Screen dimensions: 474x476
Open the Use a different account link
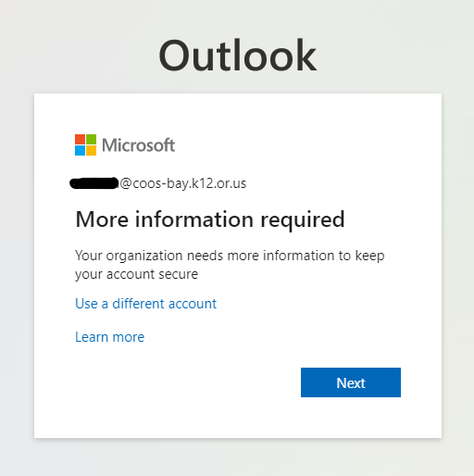145,304
